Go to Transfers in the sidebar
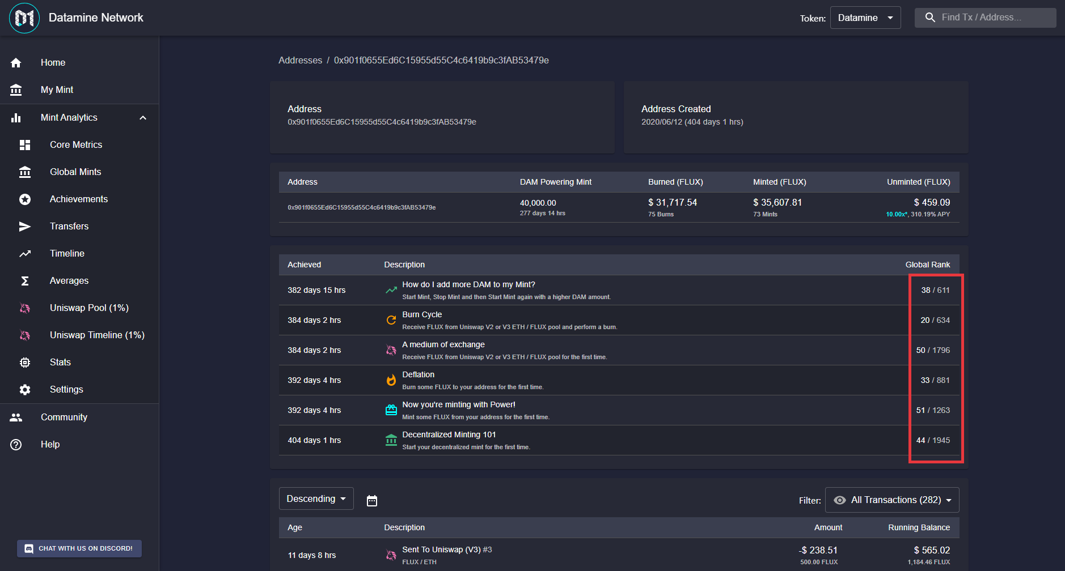Screen dimensions: 1065x571 [79, 227]
